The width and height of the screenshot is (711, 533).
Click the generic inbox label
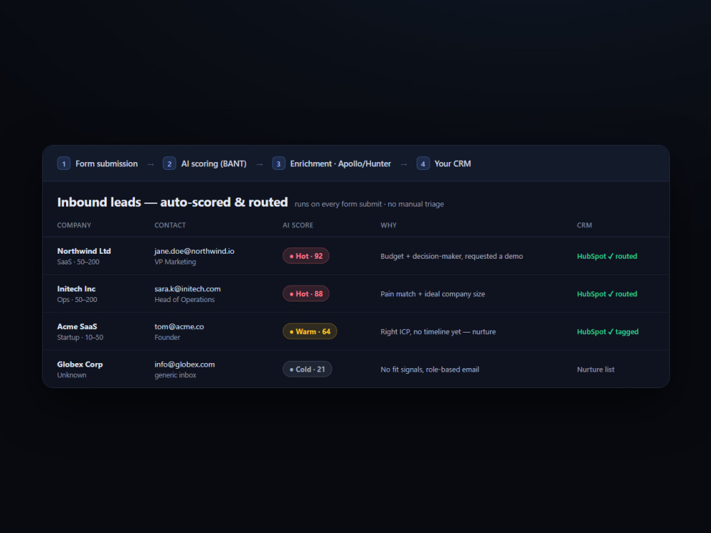176,375
